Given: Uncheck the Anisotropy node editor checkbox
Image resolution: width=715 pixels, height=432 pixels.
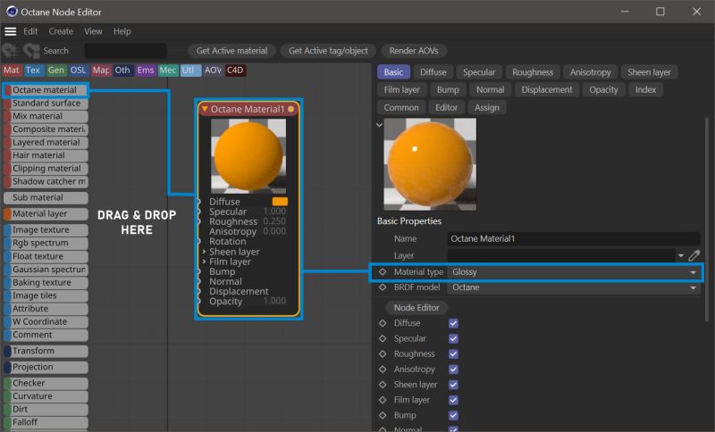Looking at the screenshot, I should (x=453, y=370).
